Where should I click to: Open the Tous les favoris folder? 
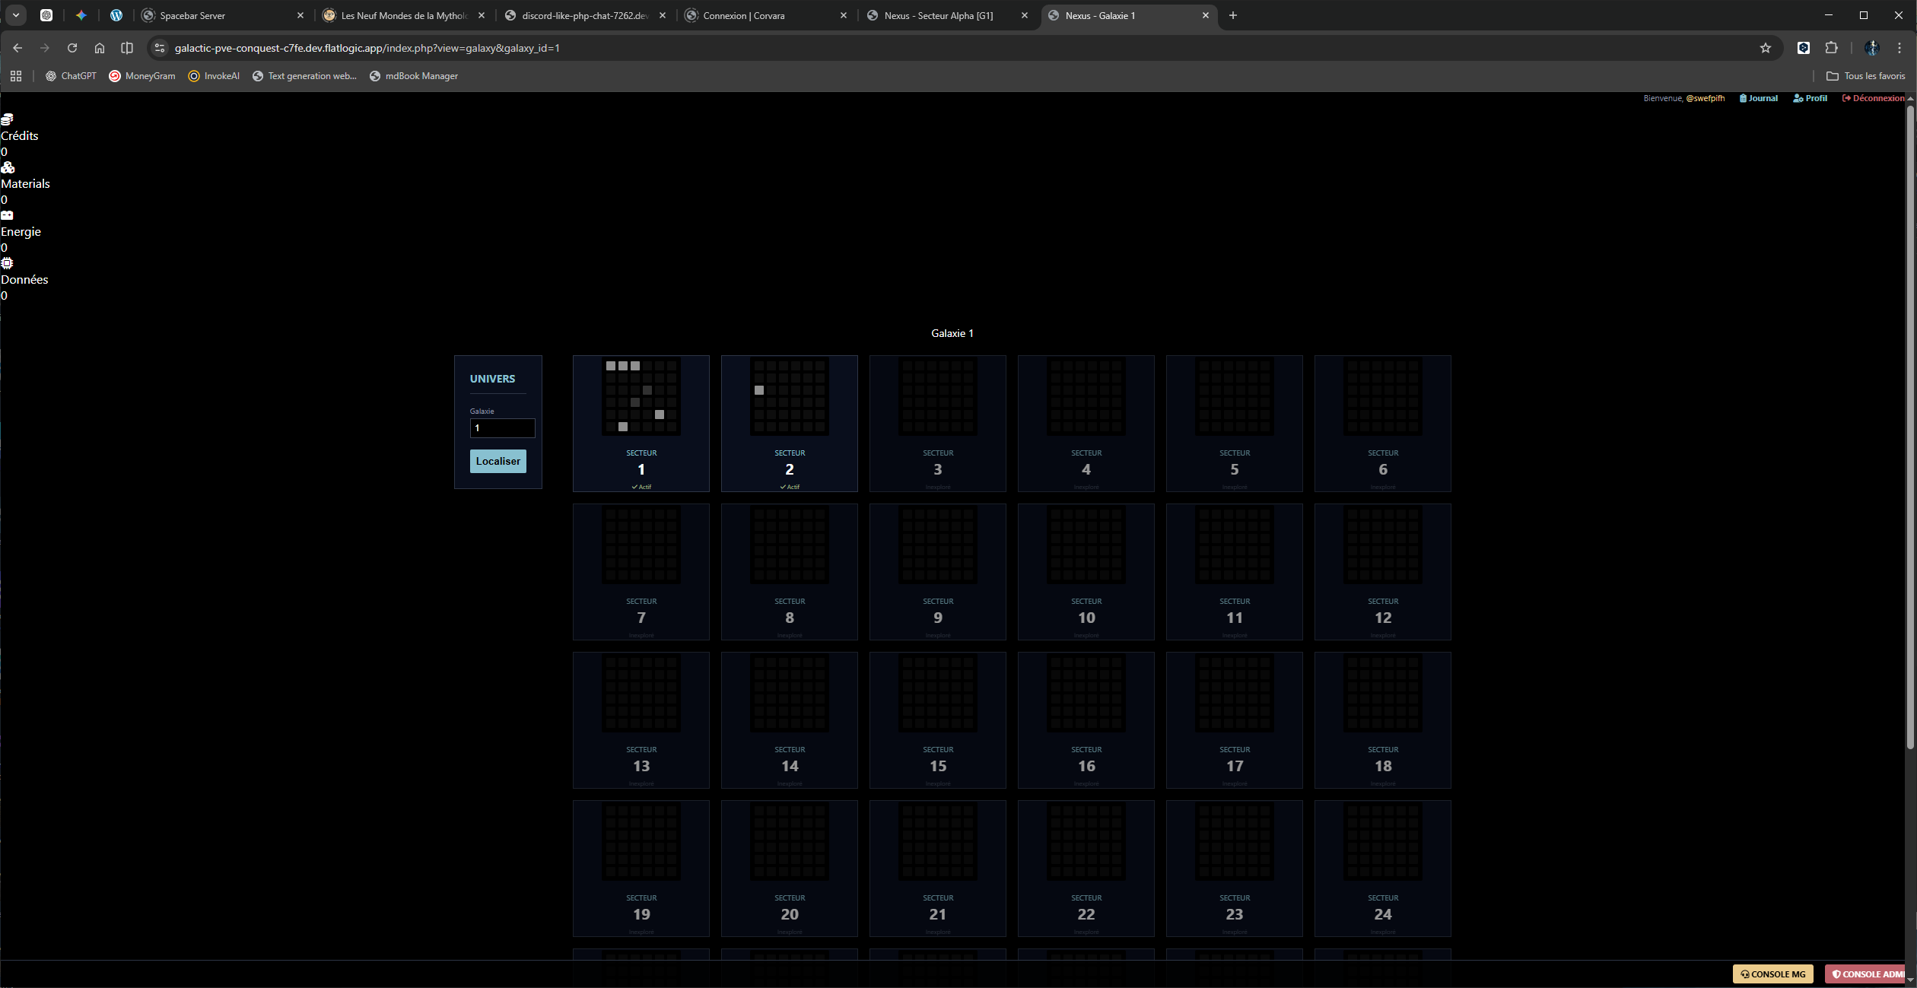coord(1865,76)
